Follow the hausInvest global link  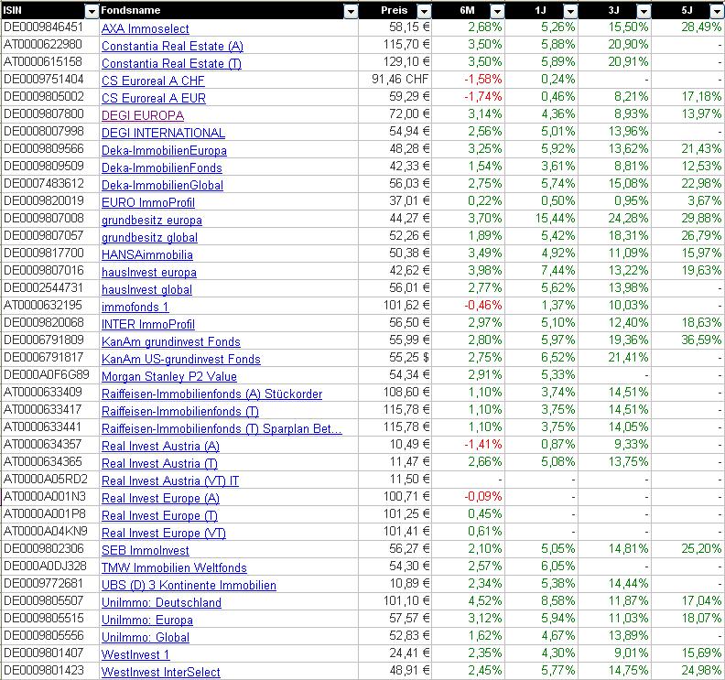click(x=146, y=290)
